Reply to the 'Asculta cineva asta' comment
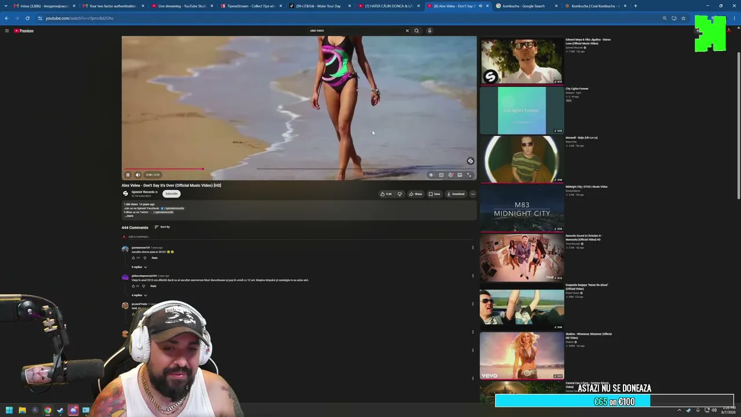The width and height of the screenshot is (741, 417). (x=155, y=258)
